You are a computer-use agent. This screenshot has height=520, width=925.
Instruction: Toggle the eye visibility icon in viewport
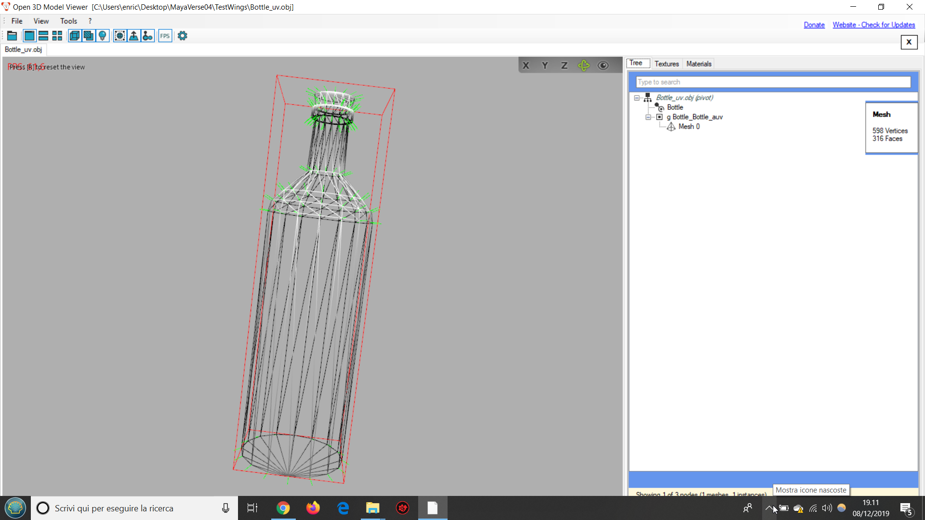603,65
